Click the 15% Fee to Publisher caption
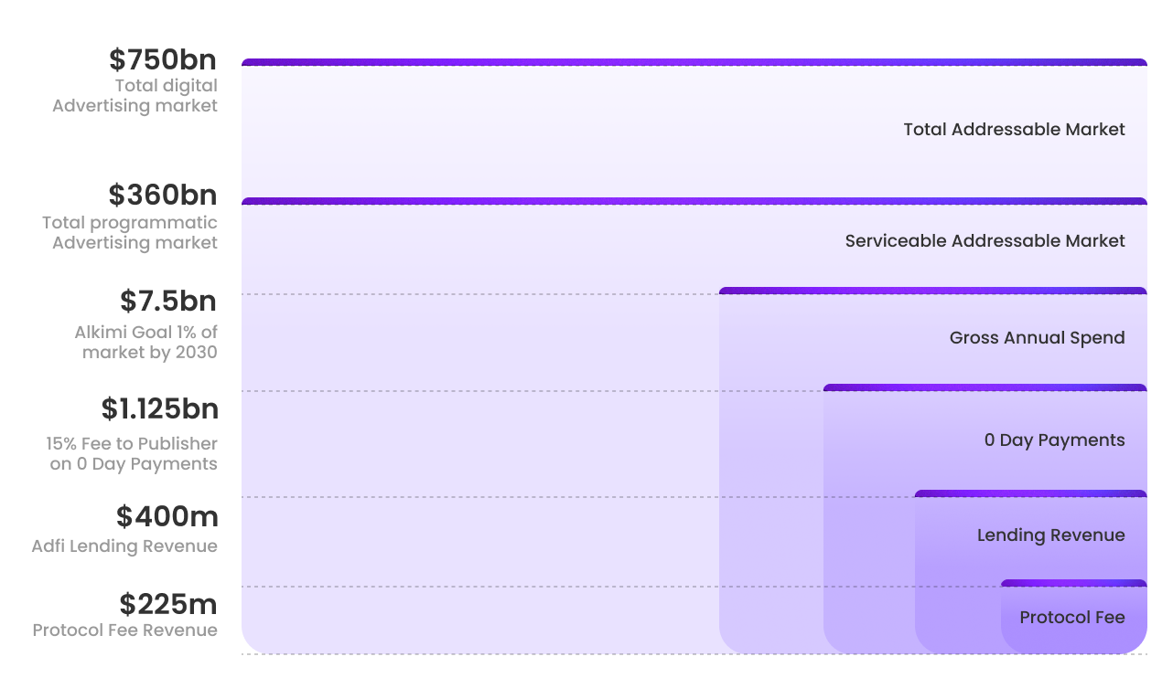Viewport: 1173px width, 678px height. 132,453
